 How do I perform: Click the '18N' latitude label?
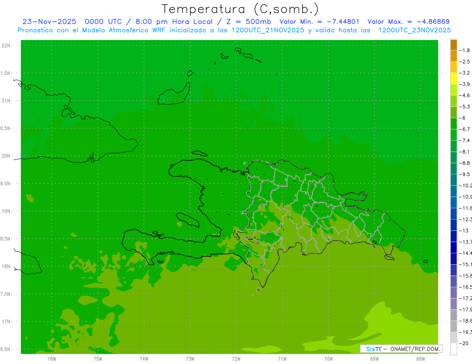[6, 266]
